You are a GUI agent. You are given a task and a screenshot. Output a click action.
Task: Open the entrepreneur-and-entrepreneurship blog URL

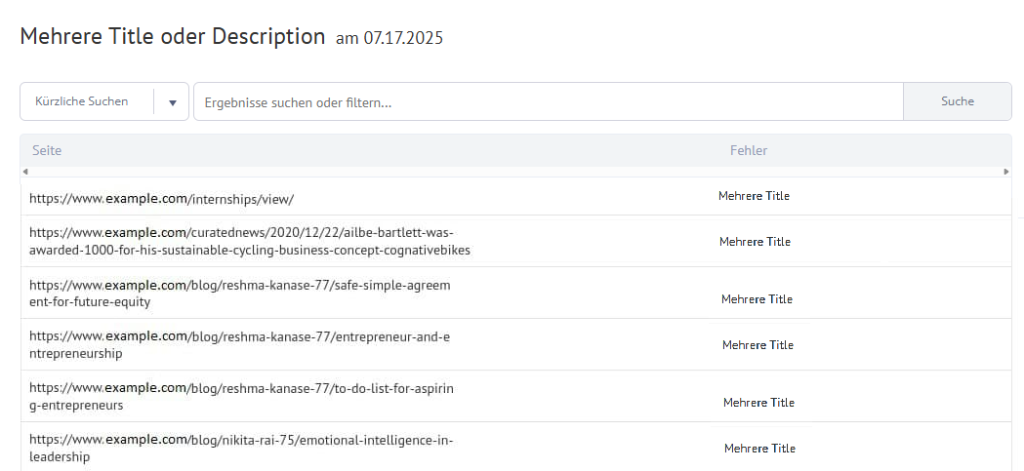pyautogui.click(x=240, y=345)
